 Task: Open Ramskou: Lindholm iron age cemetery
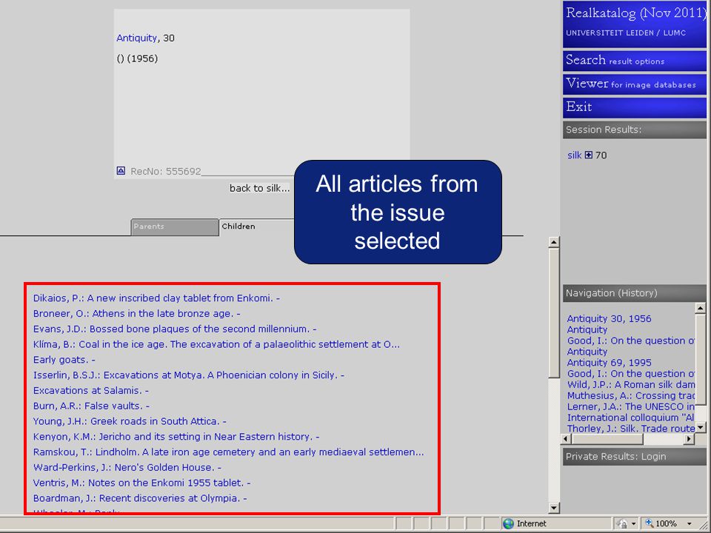point(229,452)
